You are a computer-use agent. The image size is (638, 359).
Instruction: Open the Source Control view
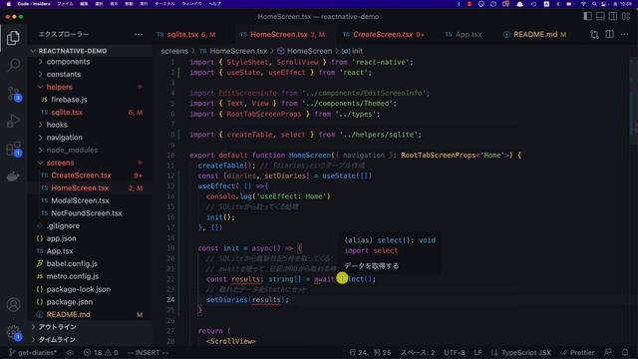(13, 94)
